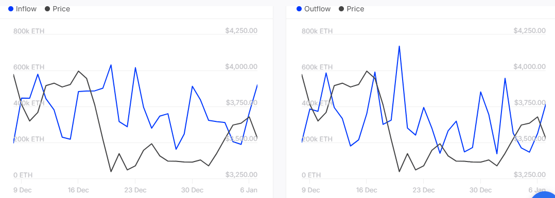Toggle Price legend in Outflow chart
Viewport: 555px width, 198px height.
coord(352,9)
